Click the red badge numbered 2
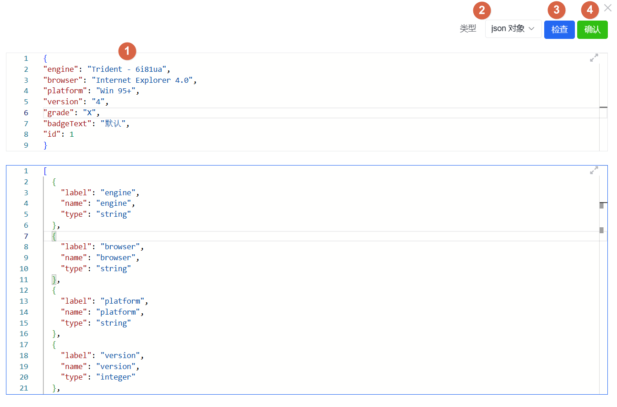 pos(482,10)
